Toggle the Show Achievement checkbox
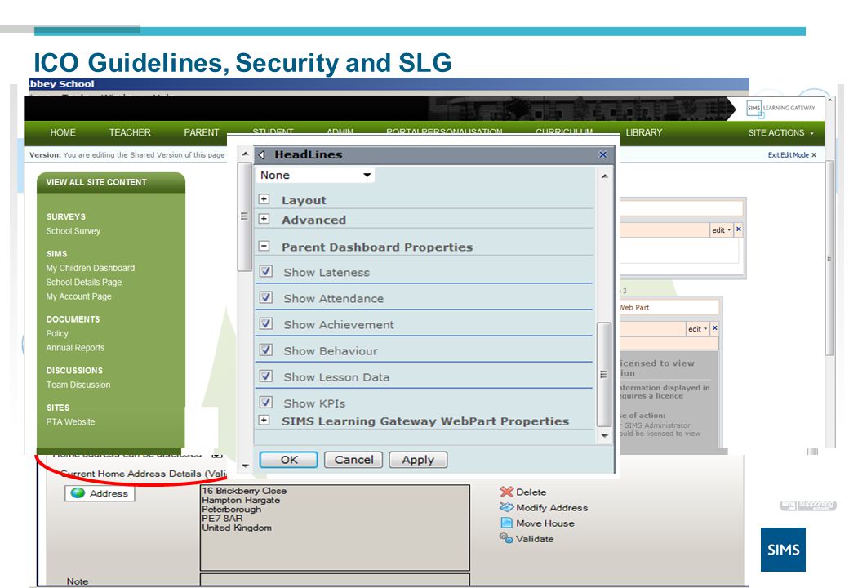The image size is (849, 588). [x=266, y=323]
